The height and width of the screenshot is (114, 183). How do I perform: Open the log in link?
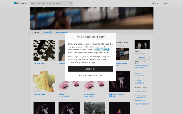(165, 3)
